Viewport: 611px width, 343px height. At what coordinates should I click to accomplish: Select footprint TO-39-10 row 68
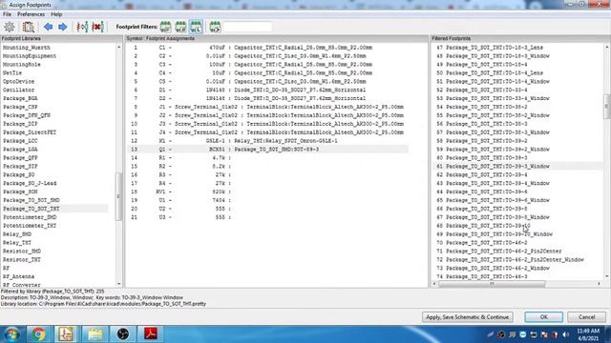pyautogui.click(x=517, y=226)
